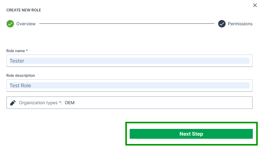
Task: Click the progress line between the steps
Action: 127,24
